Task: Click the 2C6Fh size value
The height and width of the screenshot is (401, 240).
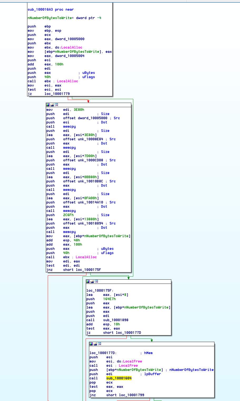Action: [x=68, y=215]
